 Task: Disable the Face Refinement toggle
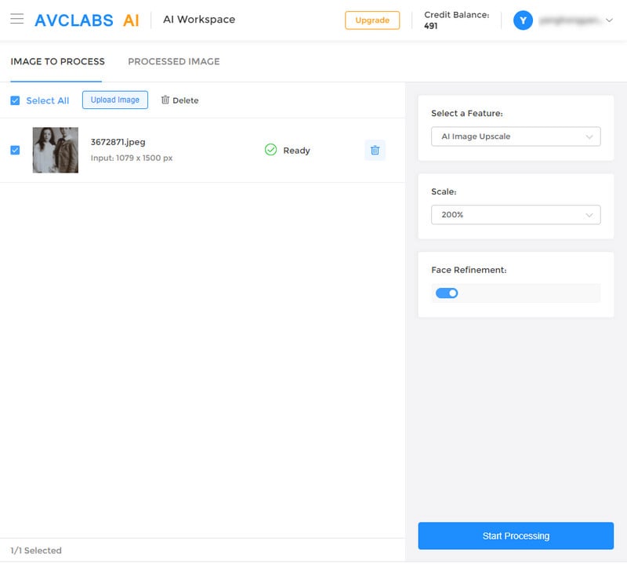[446, 293]
